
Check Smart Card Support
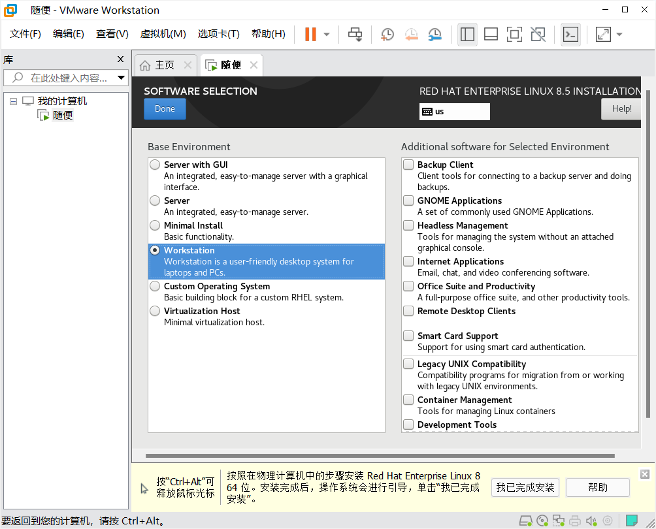pyautogui.click(x=408, y=336)
